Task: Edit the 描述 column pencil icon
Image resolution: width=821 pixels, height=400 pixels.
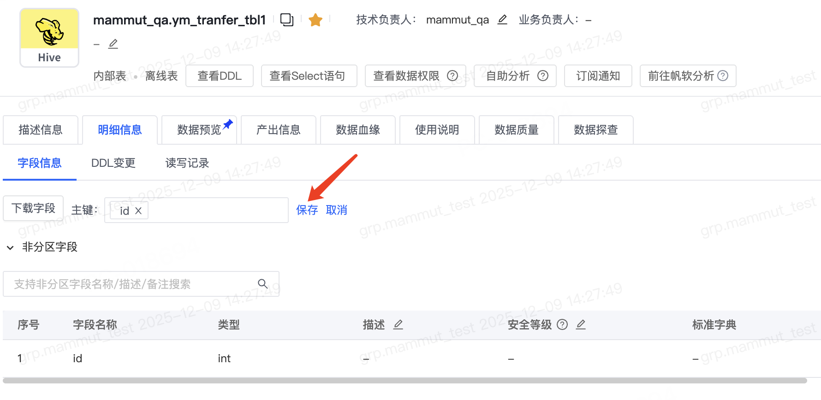Action: point(398,324)
